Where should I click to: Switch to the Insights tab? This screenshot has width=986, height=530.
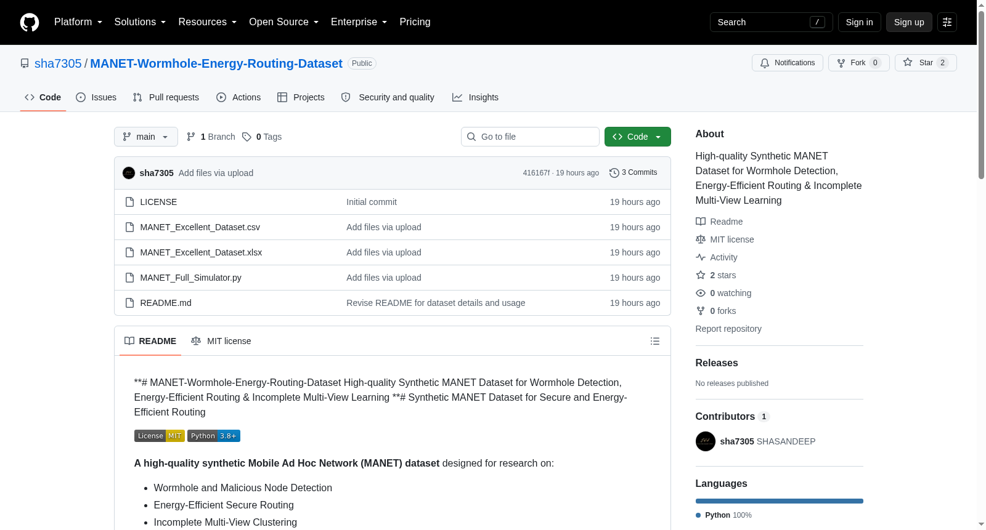(x=475, y=97)
